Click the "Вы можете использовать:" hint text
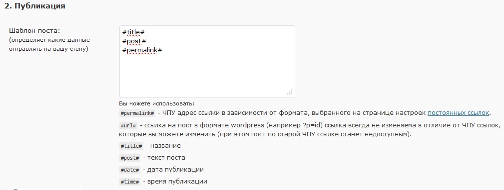 pos(157,103)
